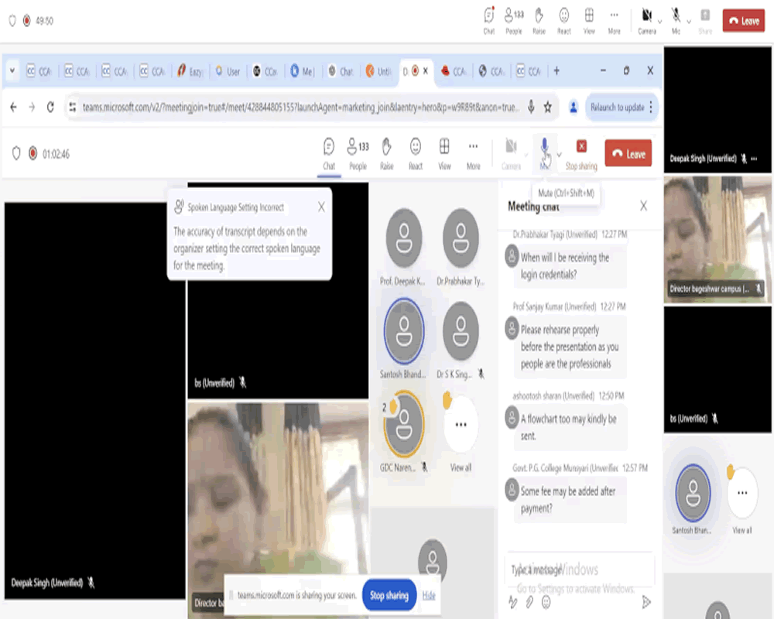The height and width of the screenshot is (619, 774).
Task: Open React emoji menu in the top toolbar
Action: 564,19
